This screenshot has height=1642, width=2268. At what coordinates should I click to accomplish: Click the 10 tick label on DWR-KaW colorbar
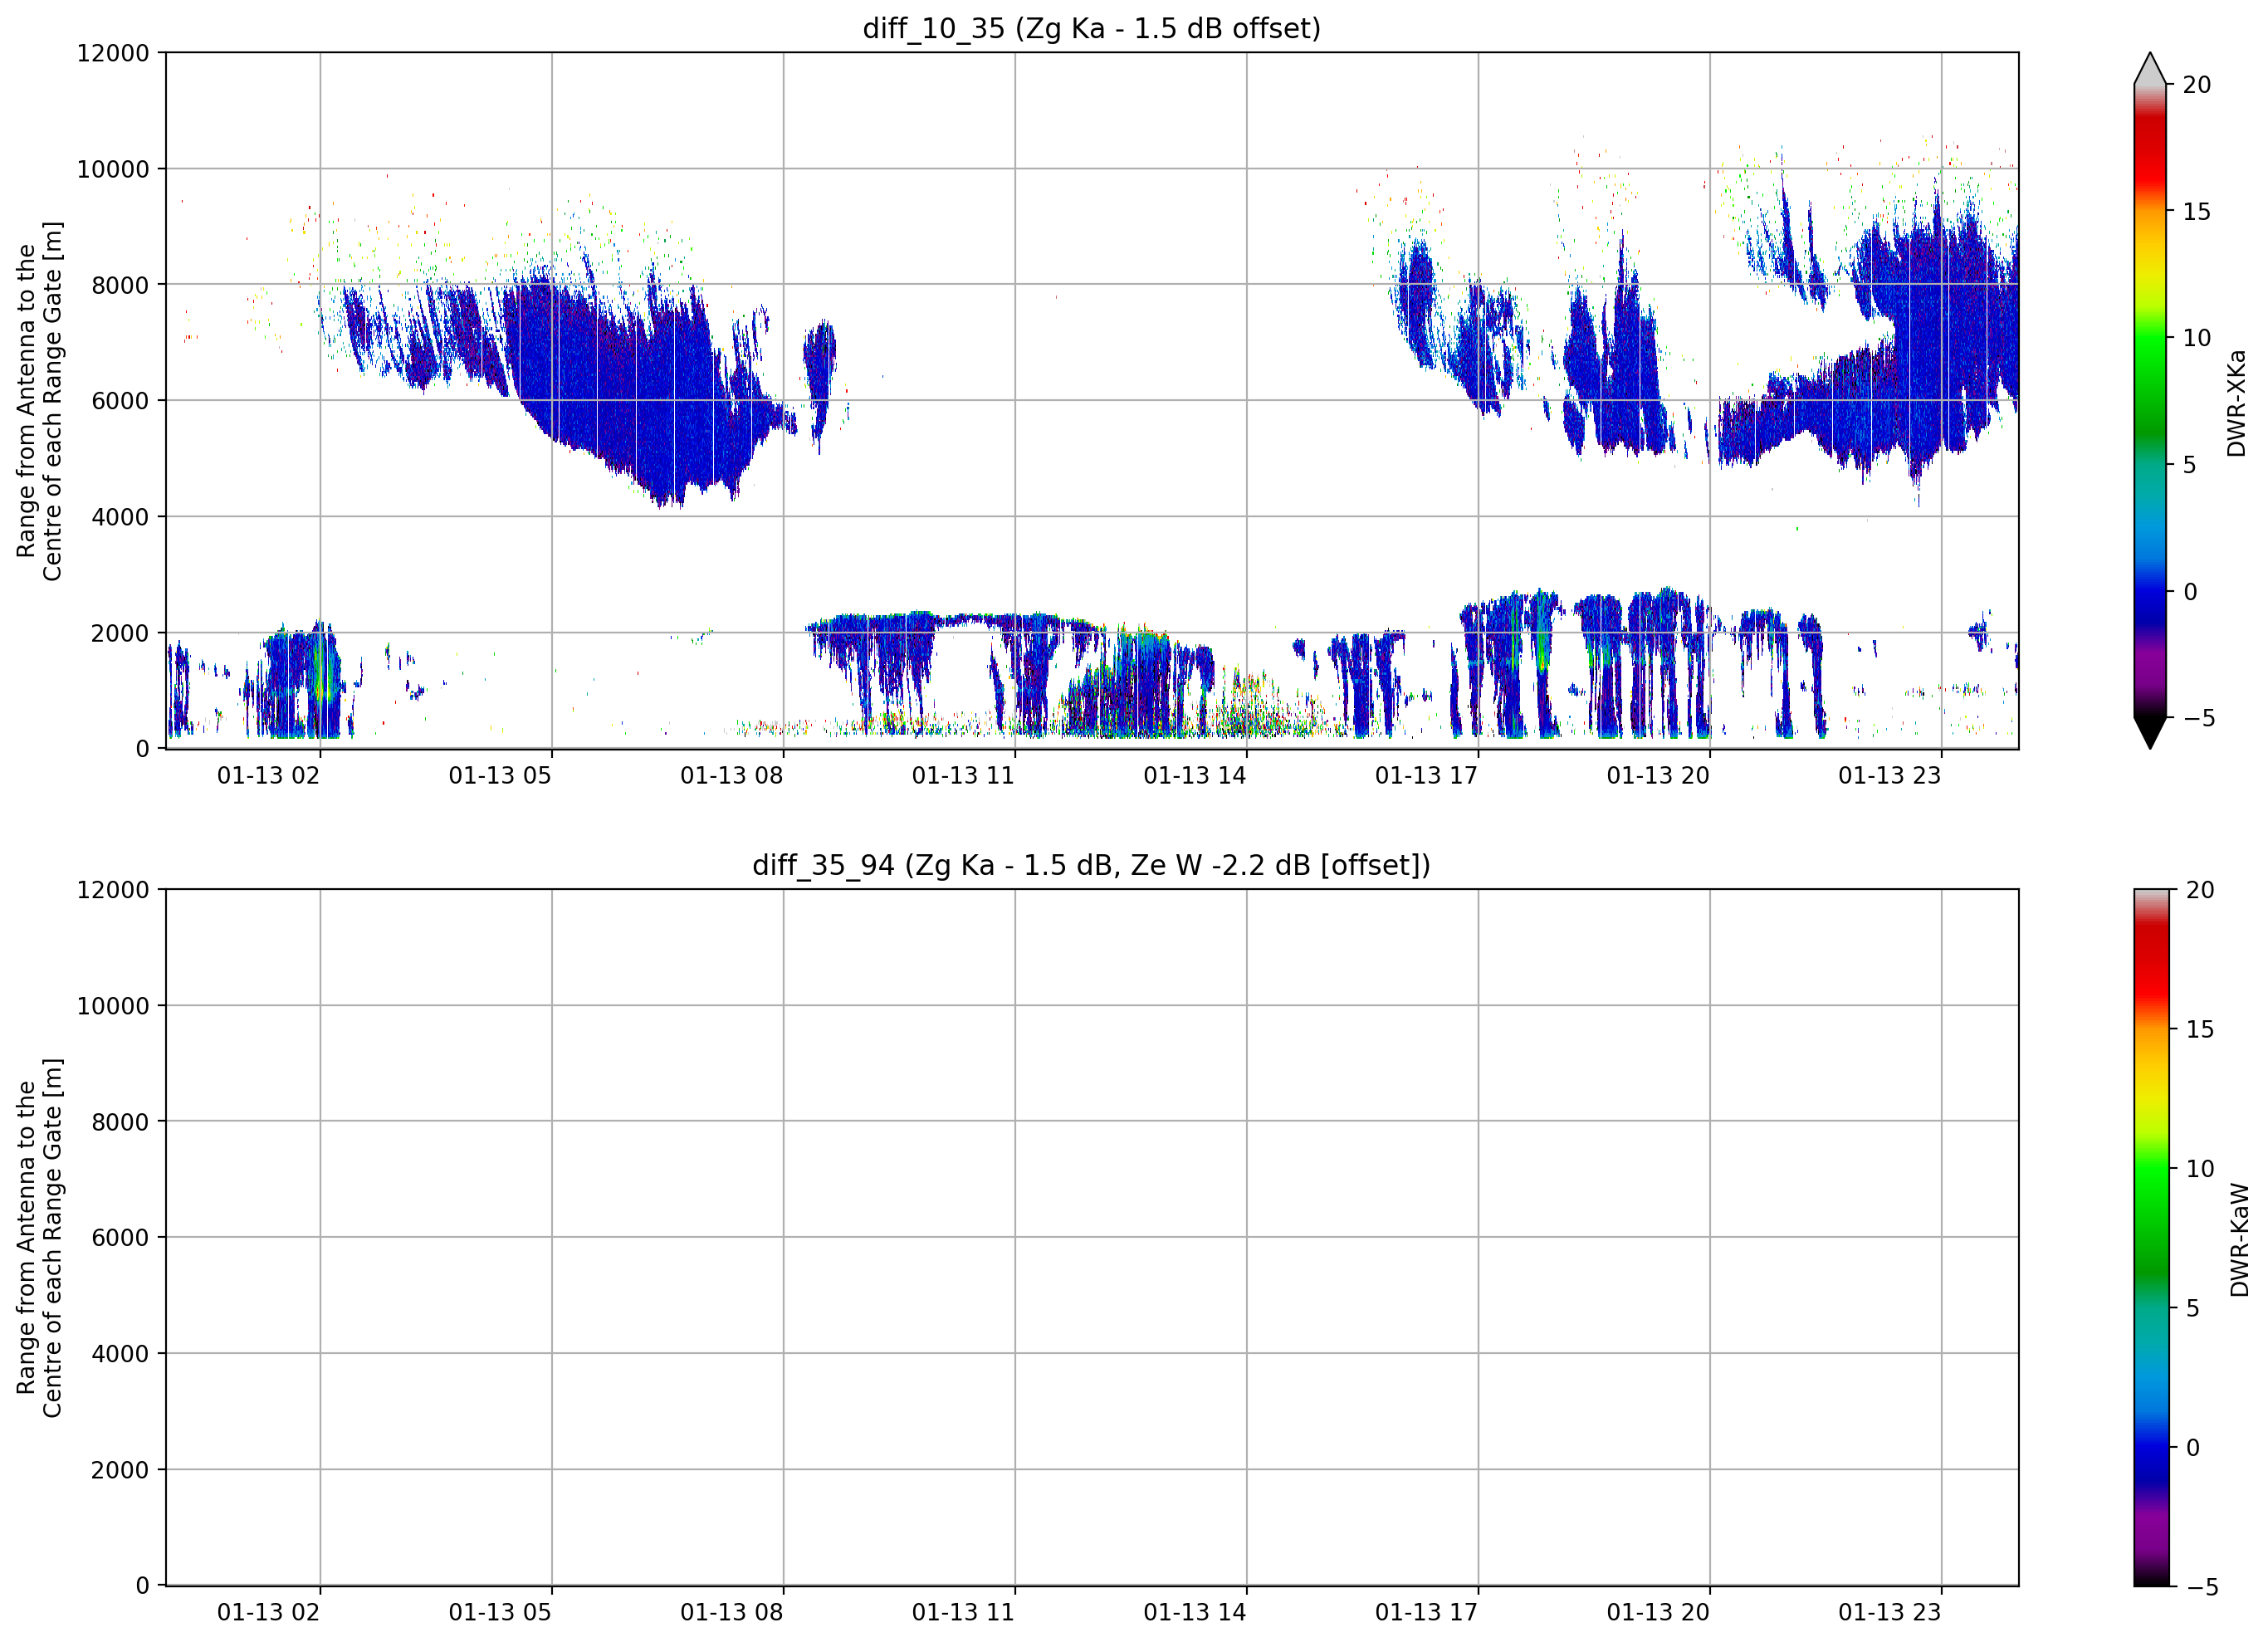[2199, 1169]
